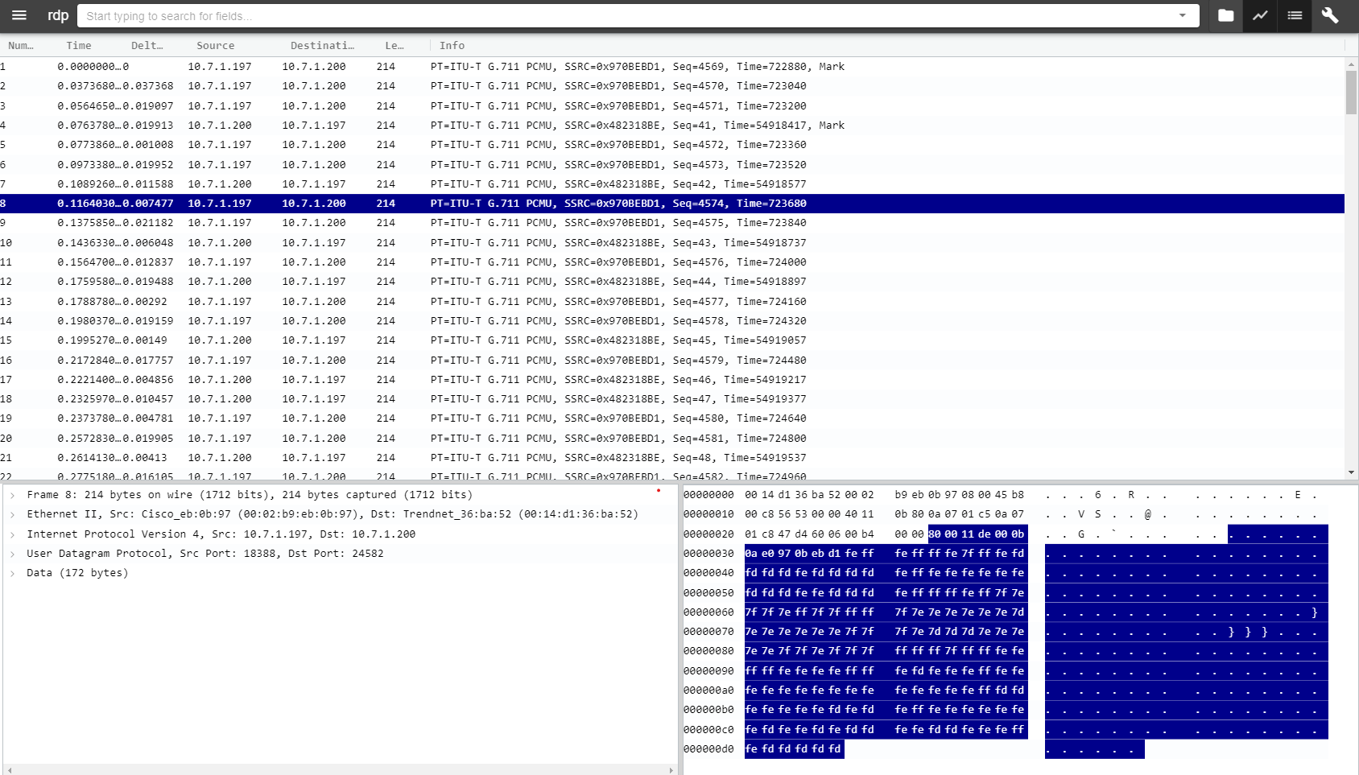Sort by the Delta column header

tap(147, 46)
